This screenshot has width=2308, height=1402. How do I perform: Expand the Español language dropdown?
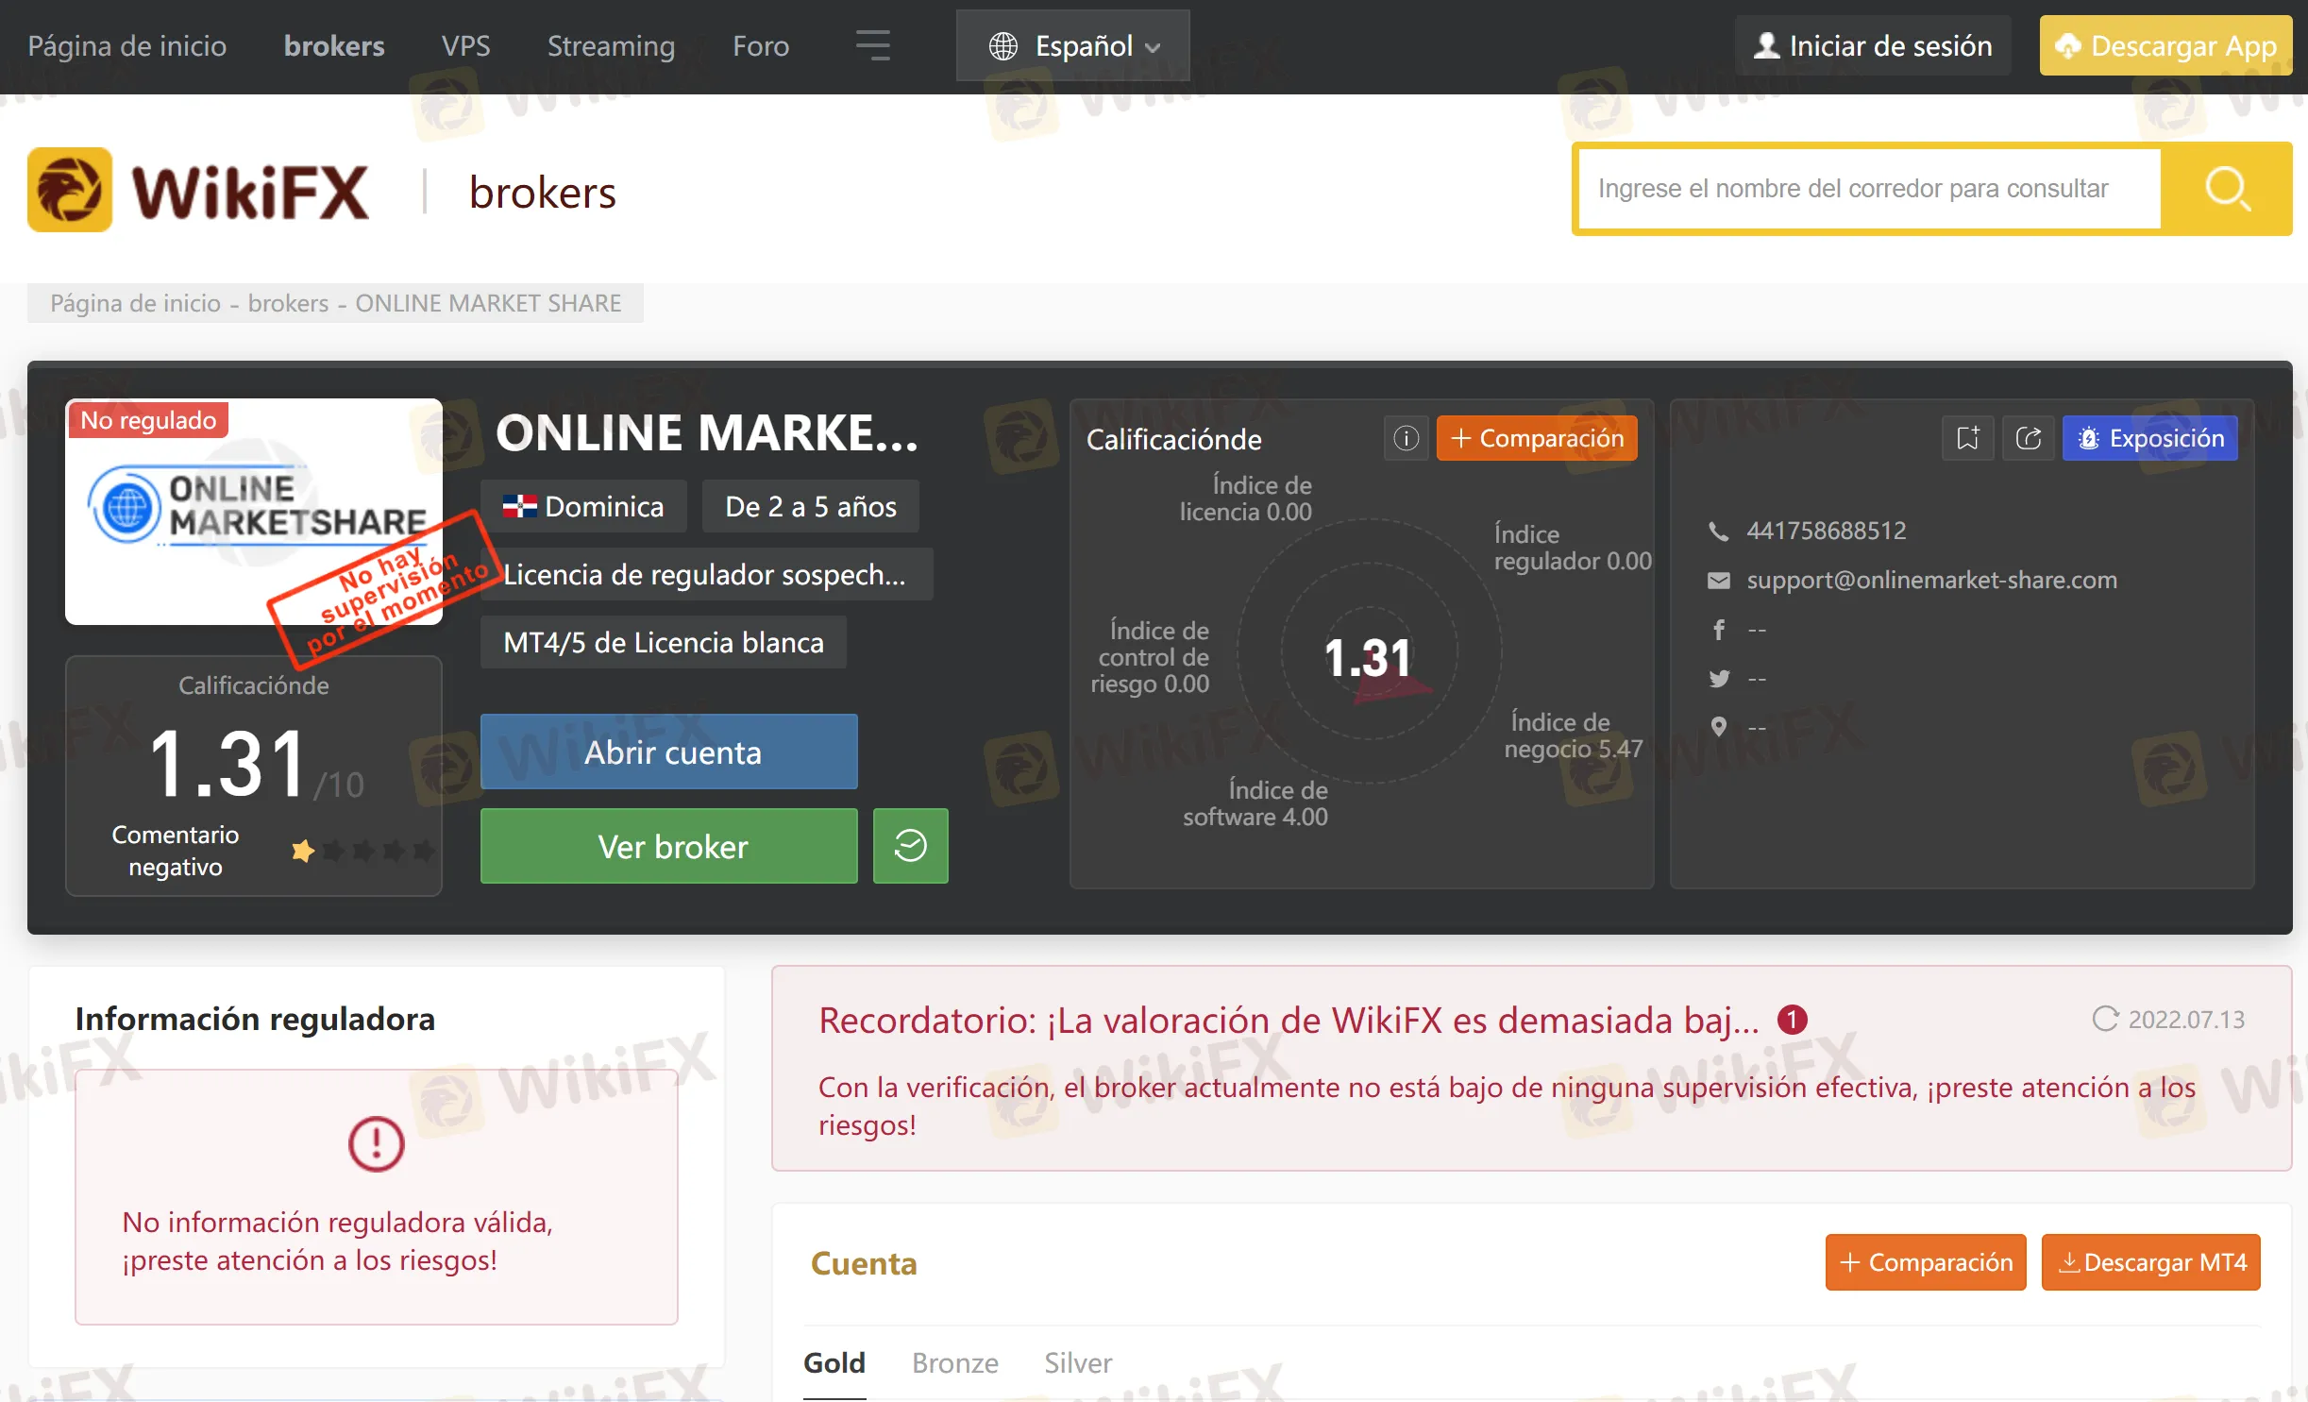click(x=1073, y=45)
